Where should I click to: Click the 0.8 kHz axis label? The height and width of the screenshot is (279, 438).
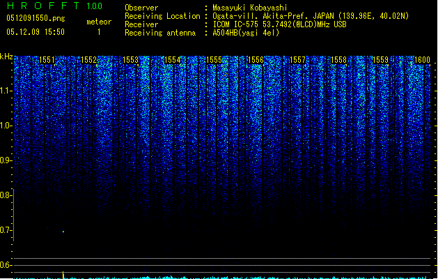click(x=6, y=195)
